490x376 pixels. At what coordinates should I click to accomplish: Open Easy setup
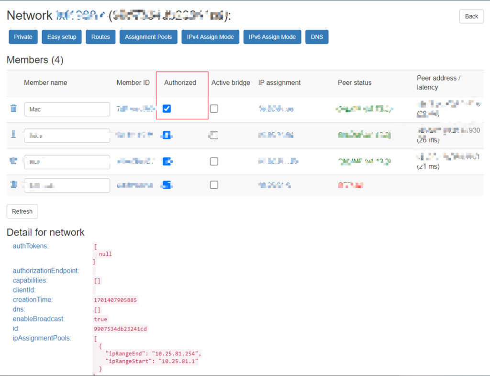(62, 37)
